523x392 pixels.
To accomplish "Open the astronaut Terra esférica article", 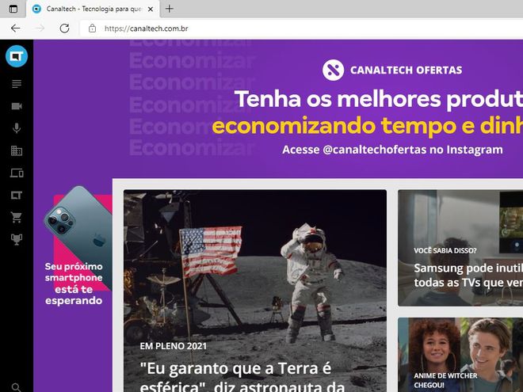I will tap(255, 291).
